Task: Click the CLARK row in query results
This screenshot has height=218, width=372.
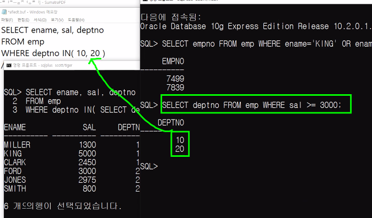Action: coord(72,162)
